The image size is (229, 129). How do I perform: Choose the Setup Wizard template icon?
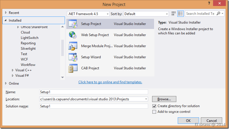coord(73,57)
